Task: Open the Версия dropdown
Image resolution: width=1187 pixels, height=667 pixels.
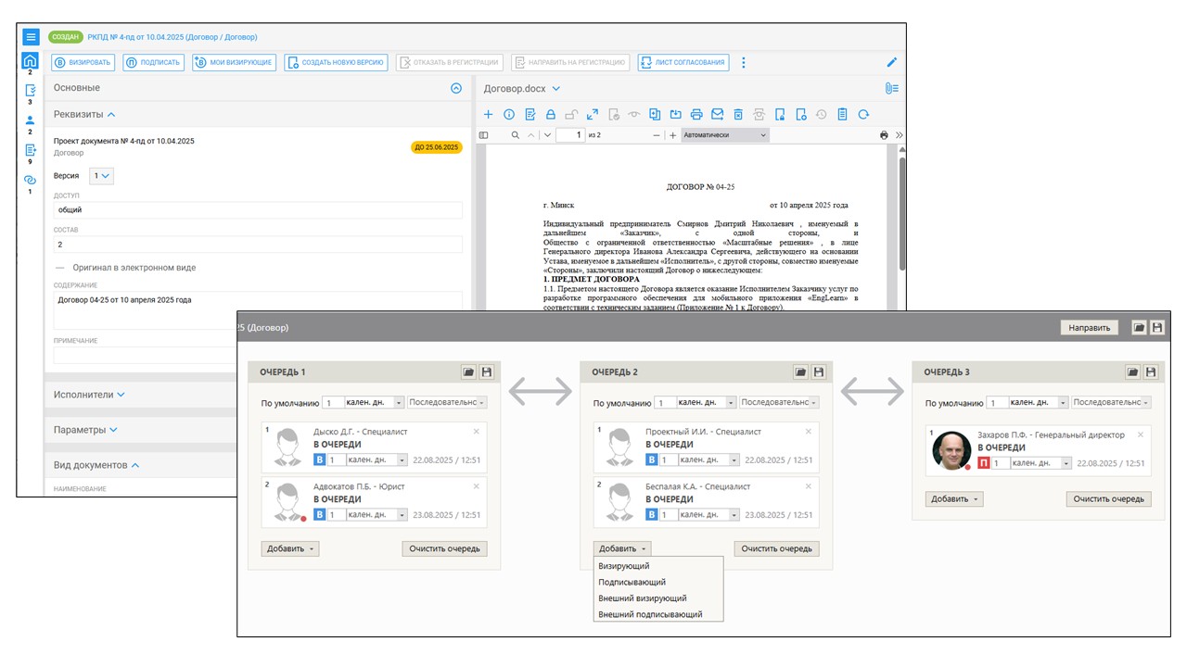Action: pos(101,175)
